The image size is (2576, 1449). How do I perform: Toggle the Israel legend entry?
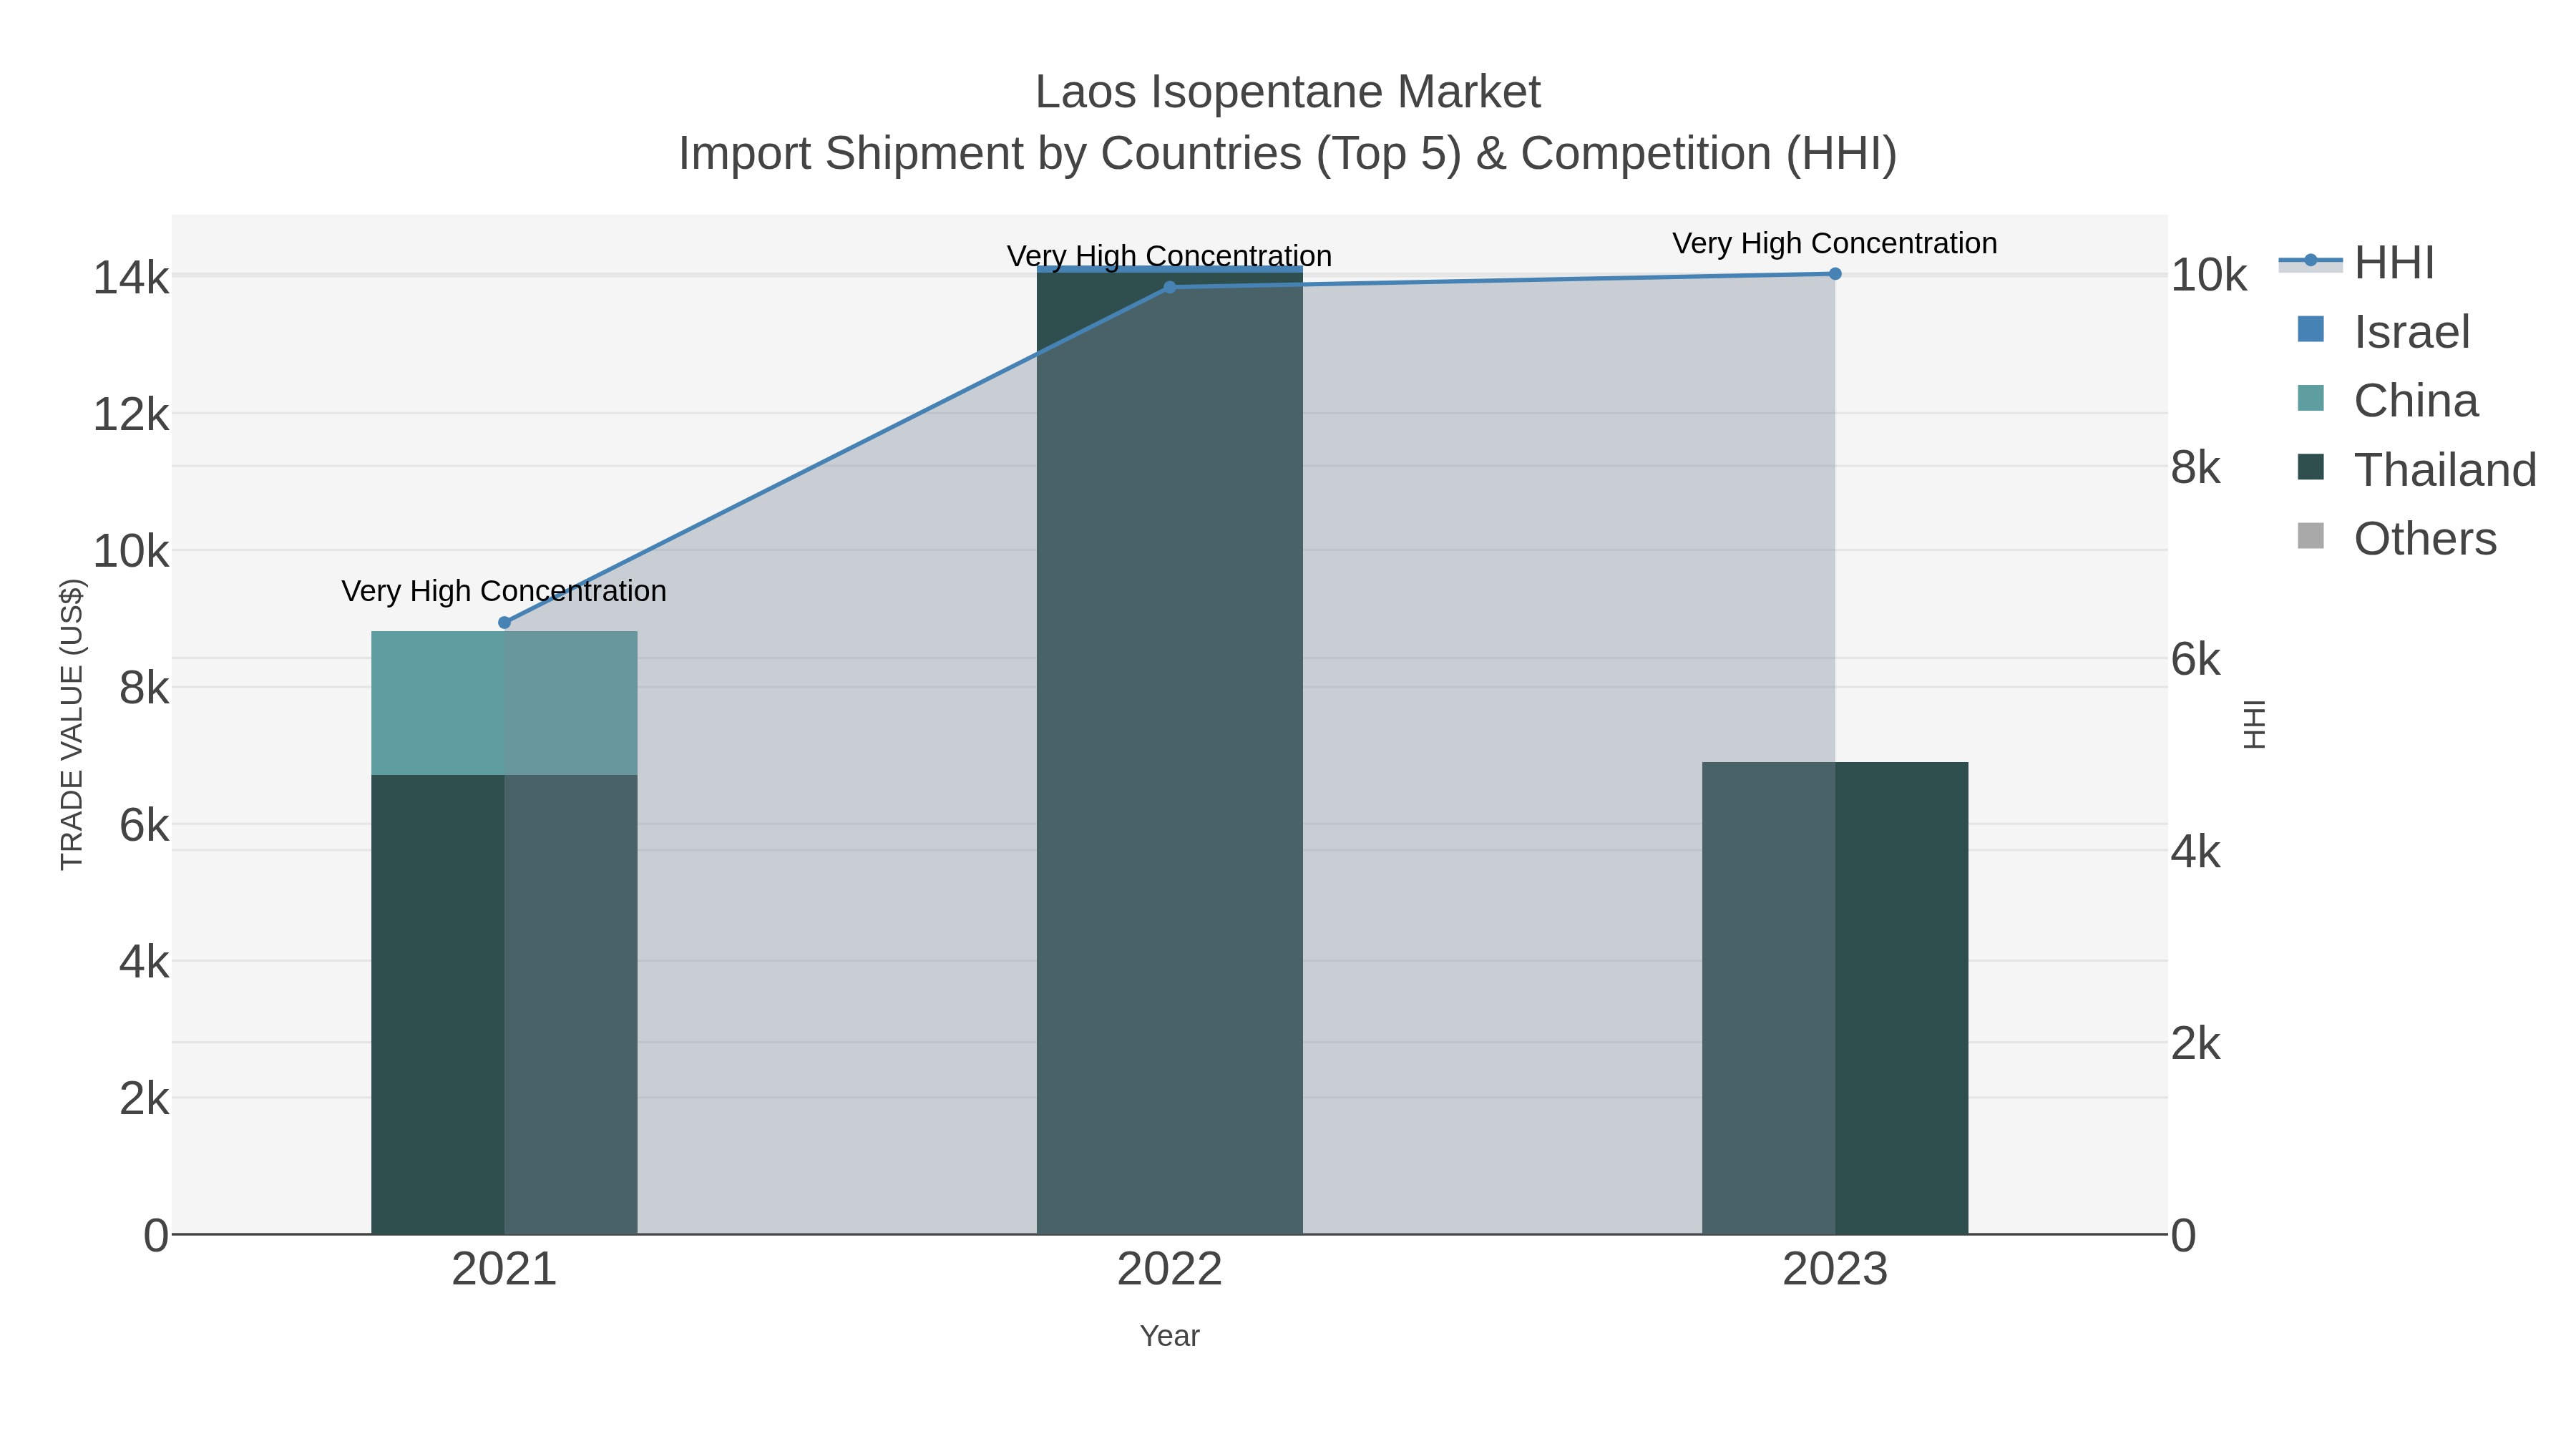2383,331
